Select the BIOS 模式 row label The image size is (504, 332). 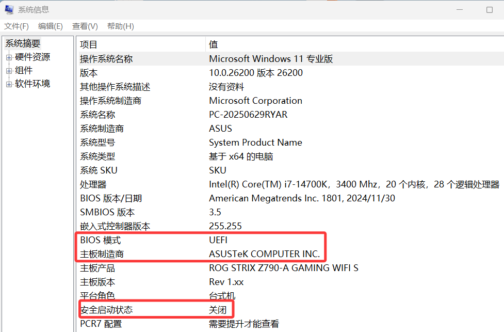coord(100,240)
